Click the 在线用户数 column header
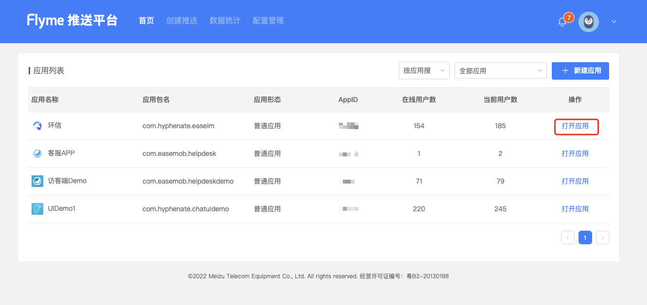Viewport: 647px width, 305px height. click(419, 100)
